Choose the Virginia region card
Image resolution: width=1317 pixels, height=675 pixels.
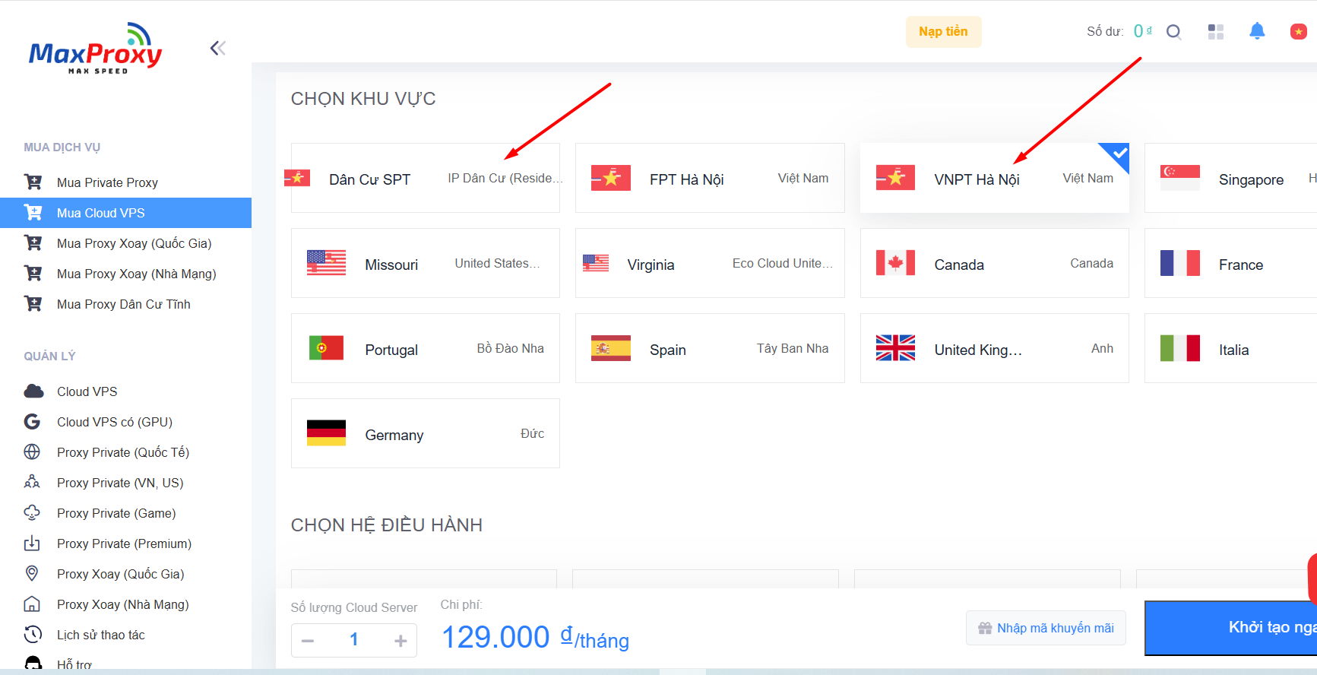click(710, 263)
